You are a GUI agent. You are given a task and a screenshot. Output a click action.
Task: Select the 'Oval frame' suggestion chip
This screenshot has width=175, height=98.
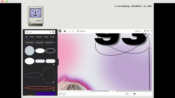pyautogui.click(x=49, y=42)
